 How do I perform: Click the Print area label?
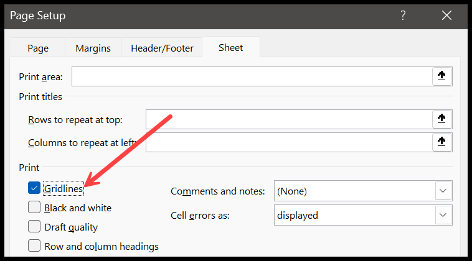tap(40, 77)
